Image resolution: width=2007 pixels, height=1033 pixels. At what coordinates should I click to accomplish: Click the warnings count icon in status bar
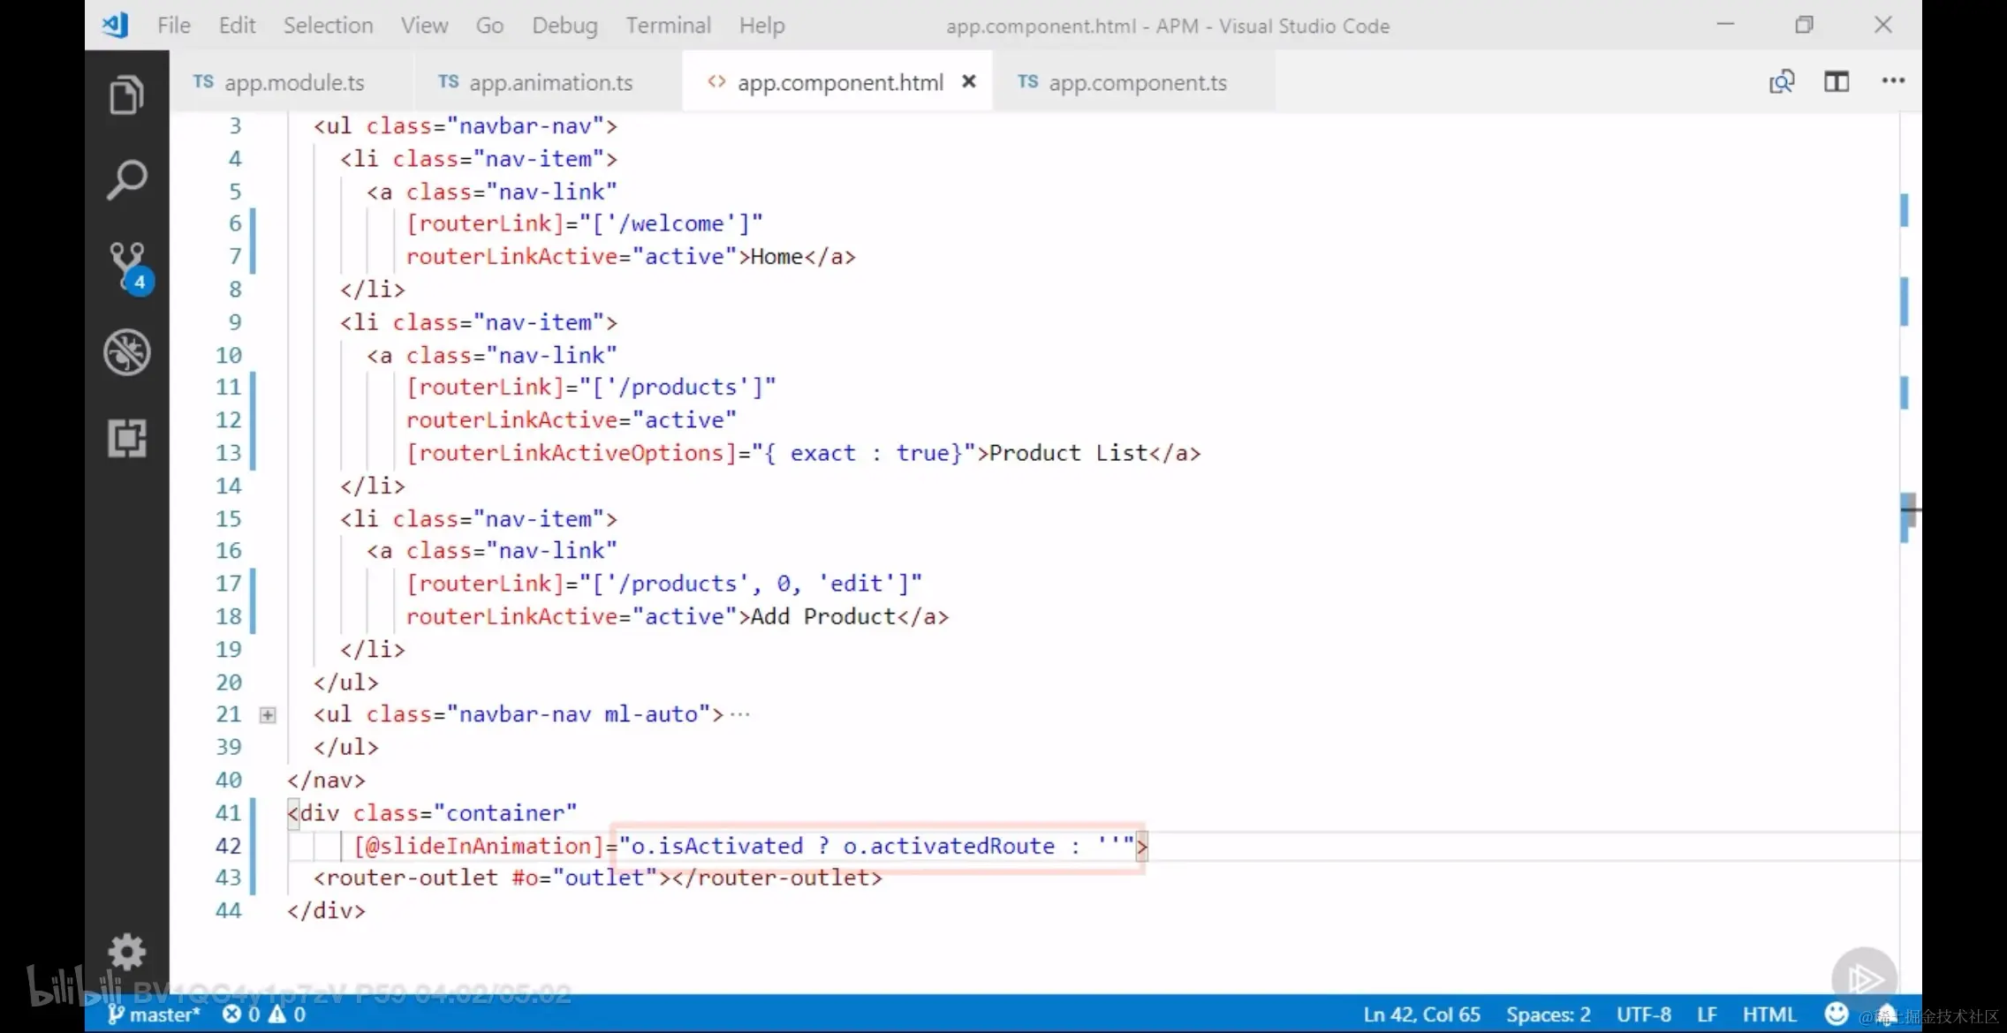click(x=287, y=1014)
